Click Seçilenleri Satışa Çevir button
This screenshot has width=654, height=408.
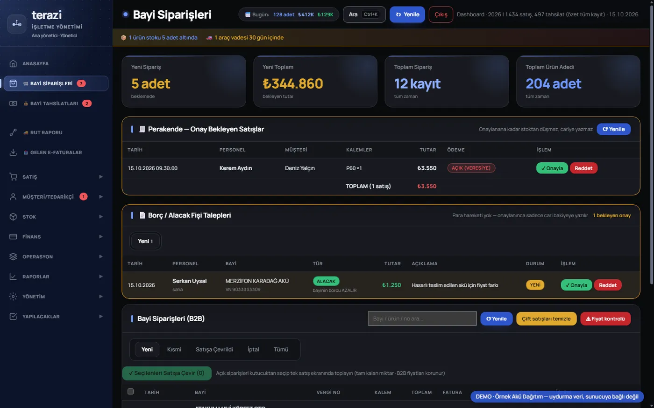click(167, 373)
